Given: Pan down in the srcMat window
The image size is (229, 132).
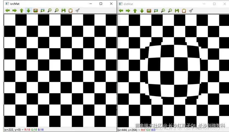Looking at the screenshot, I should [29, 10].
